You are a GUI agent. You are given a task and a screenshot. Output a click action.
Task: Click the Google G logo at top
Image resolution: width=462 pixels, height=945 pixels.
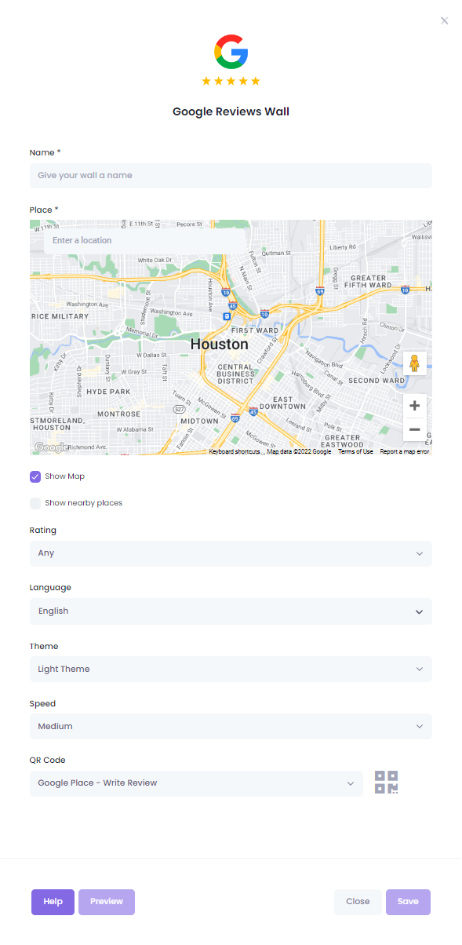click(231, 51)
